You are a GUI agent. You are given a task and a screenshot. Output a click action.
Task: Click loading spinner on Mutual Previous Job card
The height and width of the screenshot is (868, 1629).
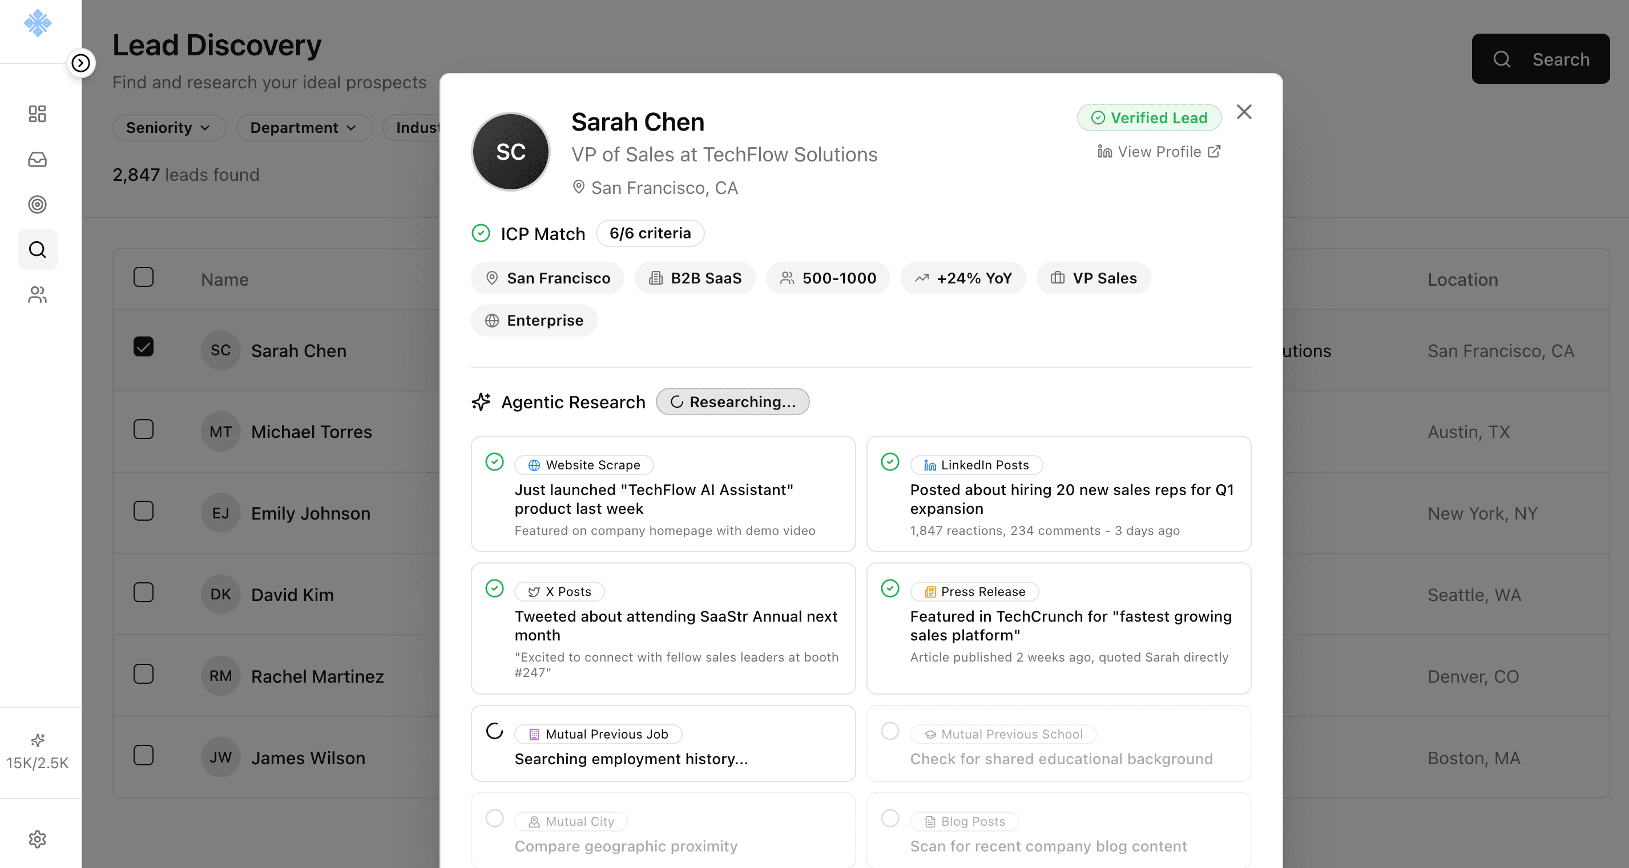(494, 731)
